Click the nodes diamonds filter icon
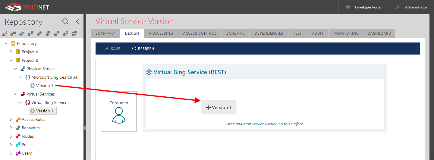This screenshot has height=160, width=434. (39, 33)
